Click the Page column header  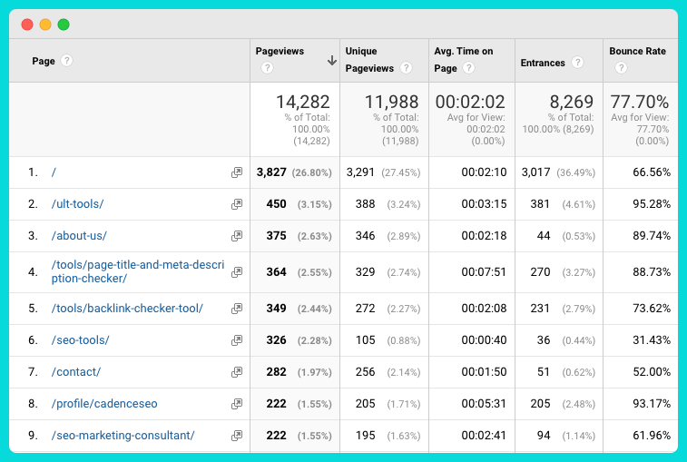[x=44, y=61]
